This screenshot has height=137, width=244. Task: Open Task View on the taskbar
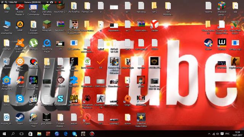[x=21, y=134]
